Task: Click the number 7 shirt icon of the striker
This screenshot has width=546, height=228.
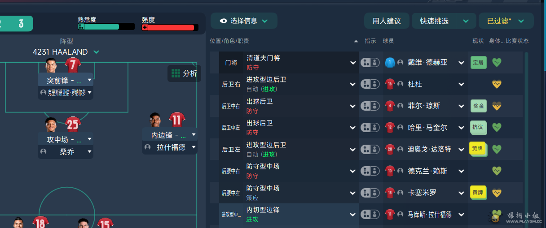Action: (x=73, y=65)
